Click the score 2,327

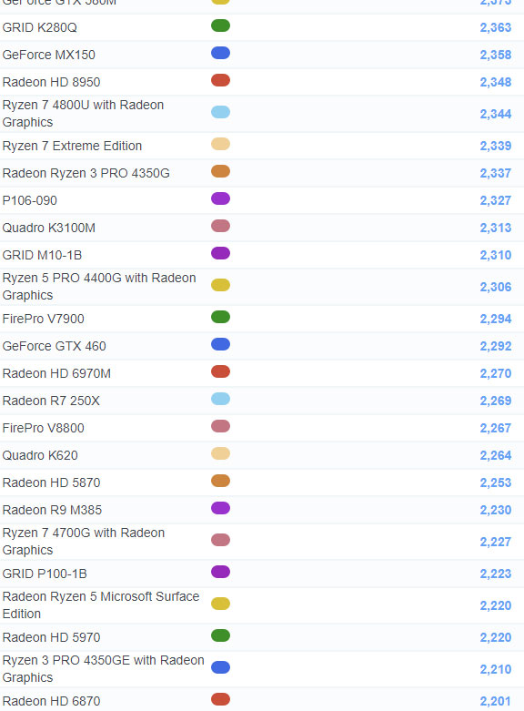[x=496, y=200]
